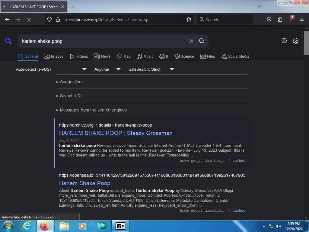This screenshot has height=232, width=309.
Task: Launch Internet Explorer from the taskbar
Action: [27, 226]
